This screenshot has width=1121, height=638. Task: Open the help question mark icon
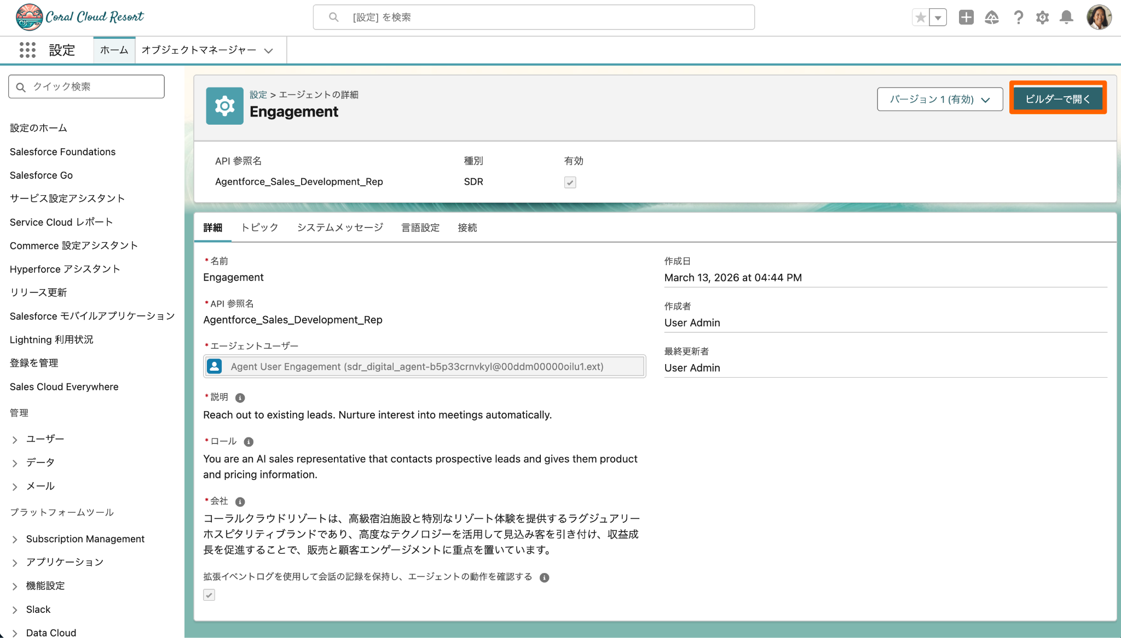(1018, 17)
